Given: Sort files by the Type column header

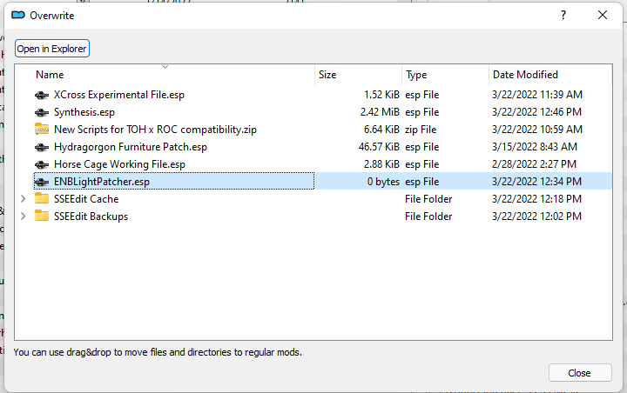Looking at the screenshot, I should click(416, 75).
